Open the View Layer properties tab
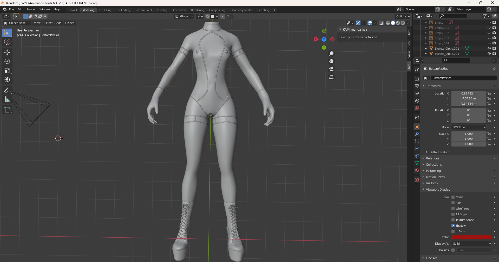Screen dimensions: 499x262 tap(417, 93)
